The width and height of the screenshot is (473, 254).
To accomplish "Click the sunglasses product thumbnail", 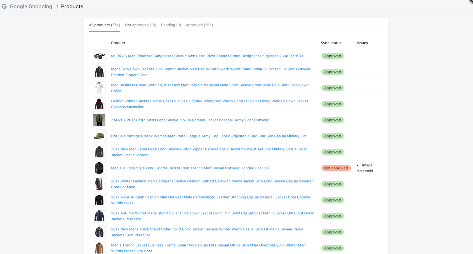I will point(99,56).
